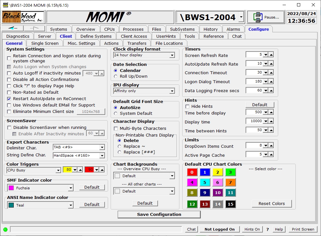
Task: Expand the IPU display dropdown
Action: point(172,91)
